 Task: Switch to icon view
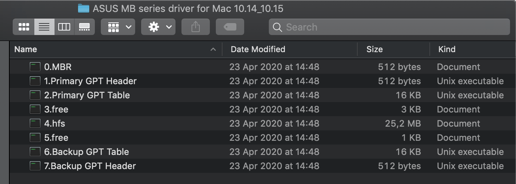(24, 27)
